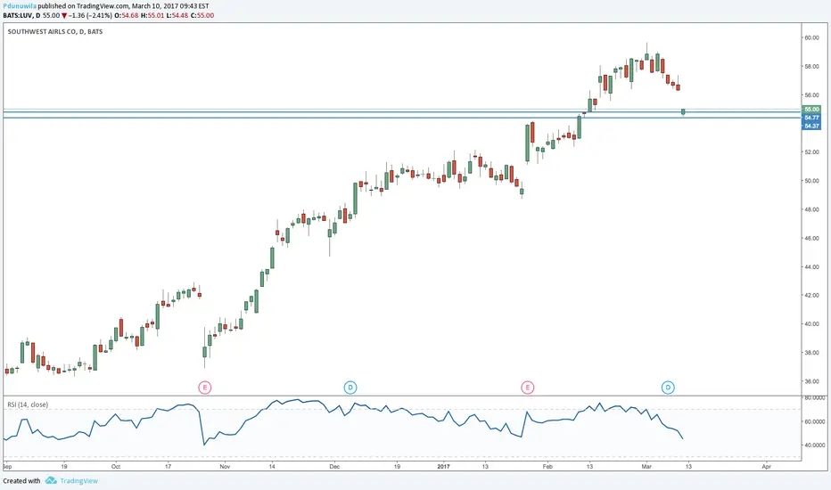
Task: Click the TradingView cloud logo icon
Action: pos(51,480)
